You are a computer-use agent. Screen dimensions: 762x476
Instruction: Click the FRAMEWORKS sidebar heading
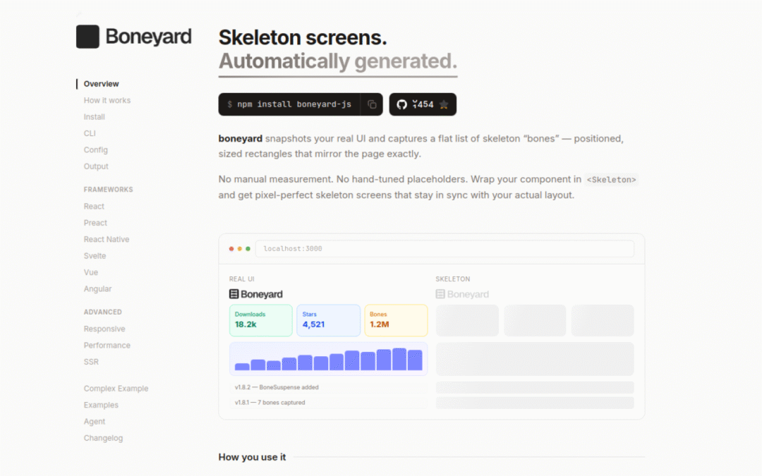pos(109,190)
